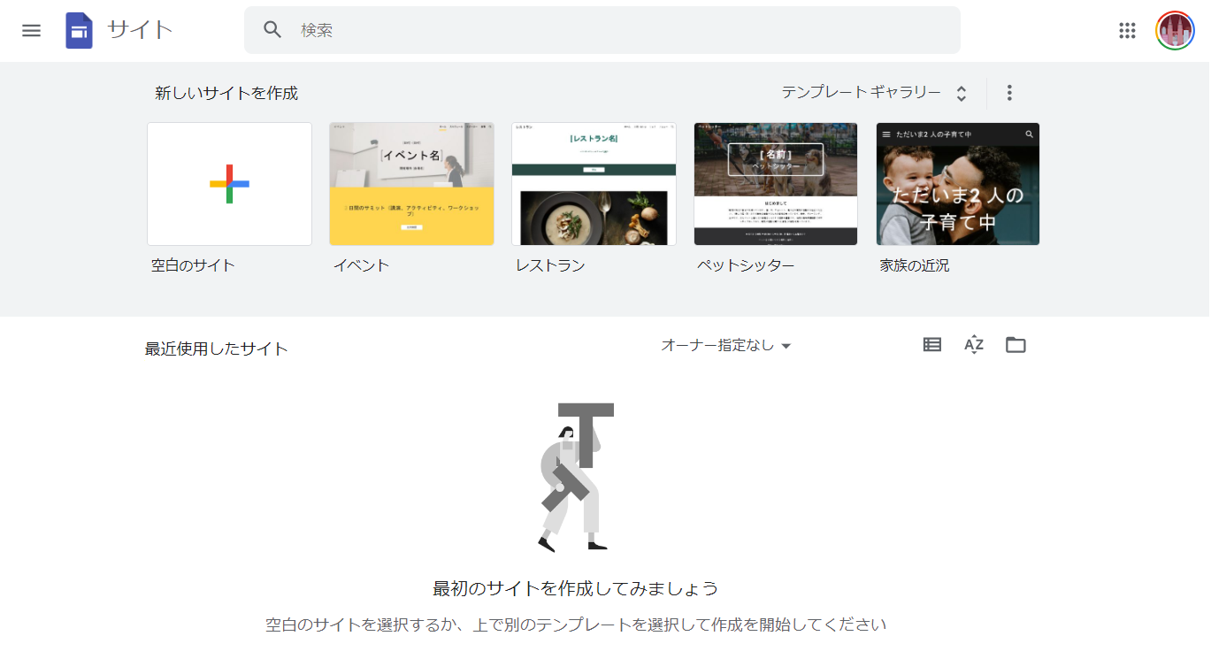The height and width of the screenshot is (659, 1211).
Task: Open the main hamburger menu
Action: [x=32, y=30]
